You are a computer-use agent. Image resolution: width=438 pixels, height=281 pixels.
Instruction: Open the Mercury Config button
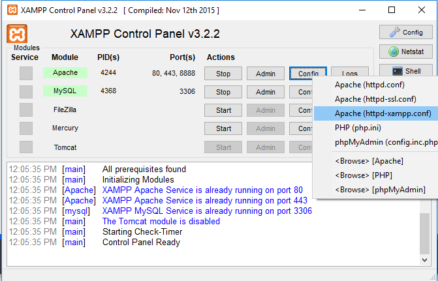point(301,128)
